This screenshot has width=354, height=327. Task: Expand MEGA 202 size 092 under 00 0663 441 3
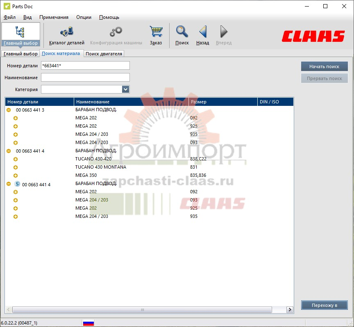tap(16, 118)
